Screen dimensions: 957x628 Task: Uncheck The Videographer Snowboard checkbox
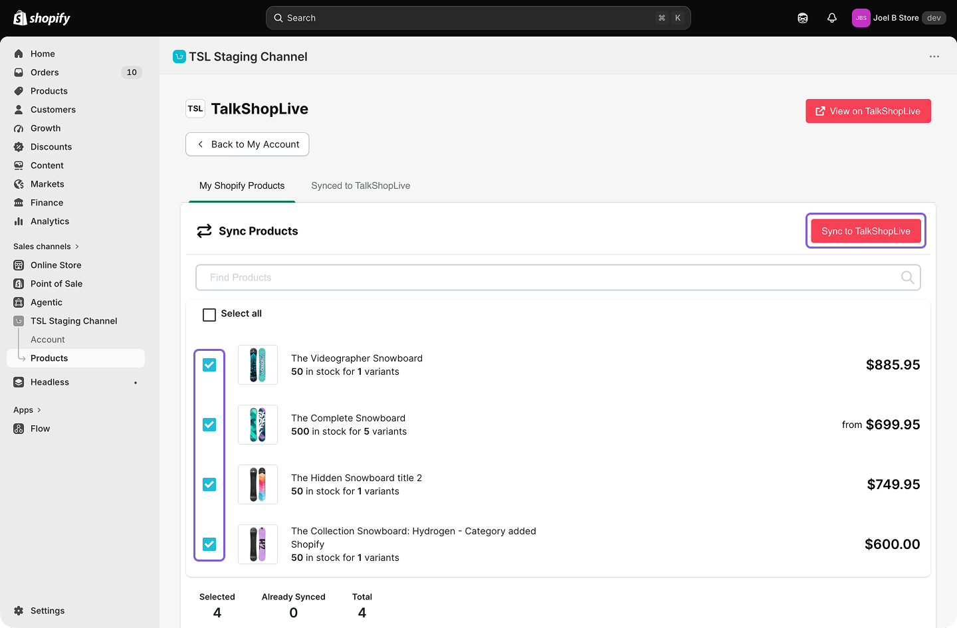[209, 365]
